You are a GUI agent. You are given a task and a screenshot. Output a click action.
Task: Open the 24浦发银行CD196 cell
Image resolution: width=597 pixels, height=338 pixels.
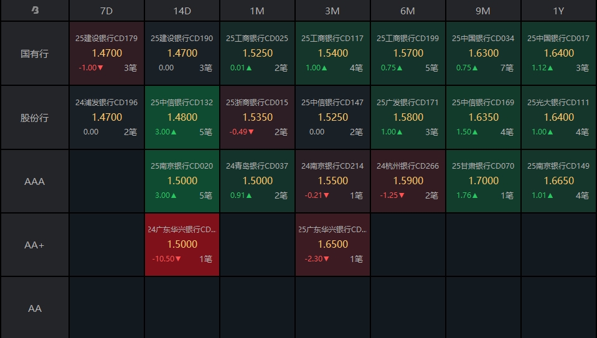(x=106, y=117)
